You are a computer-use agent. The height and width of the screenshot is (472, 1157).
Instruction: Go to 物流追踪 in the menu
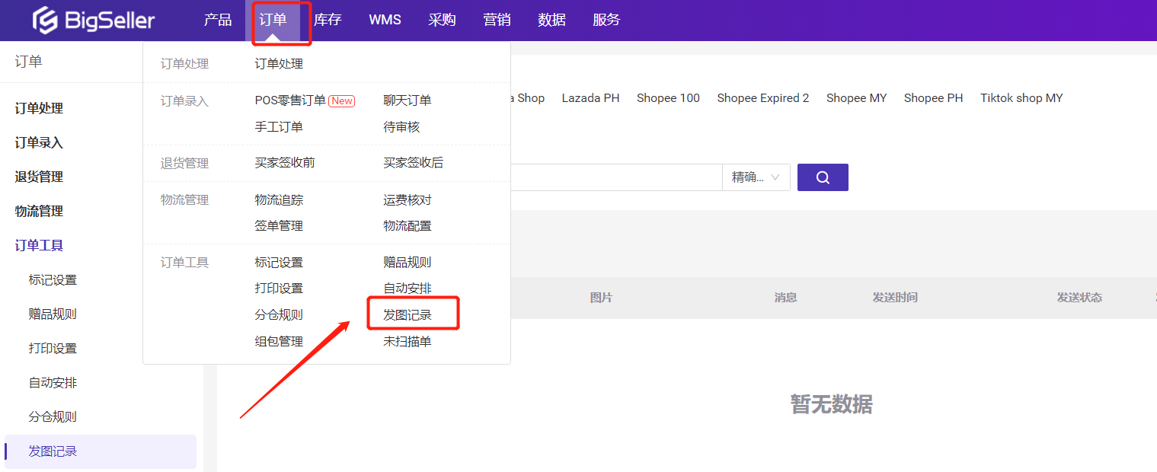point(279,200)
